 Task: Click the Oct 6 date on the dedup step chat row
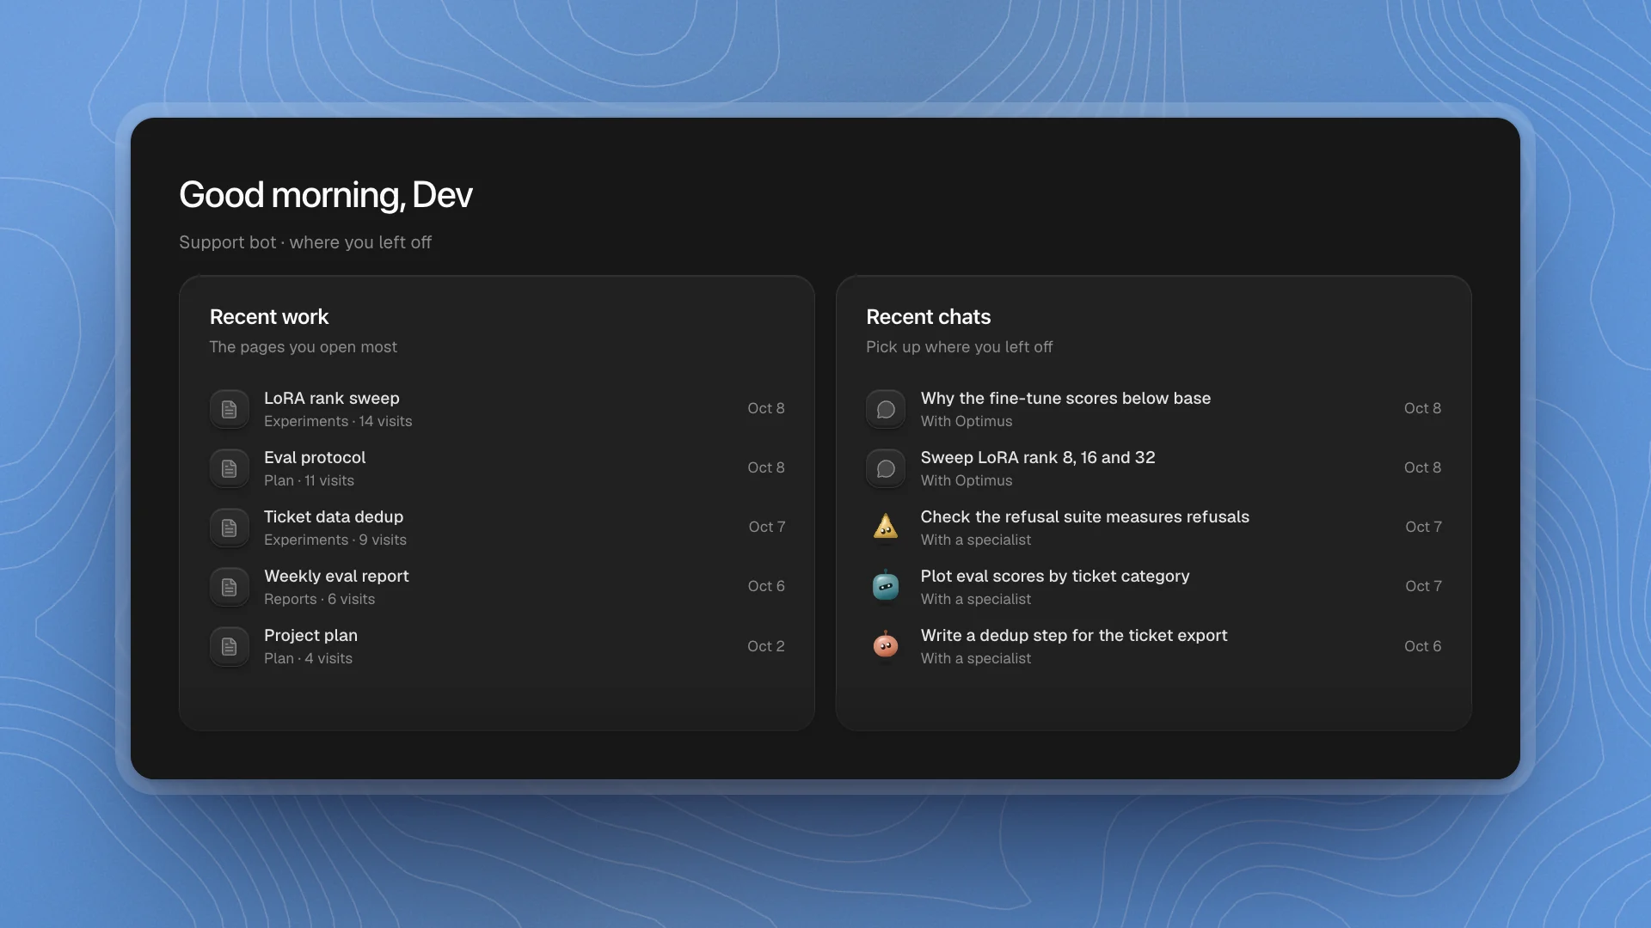pos(1422,646)
